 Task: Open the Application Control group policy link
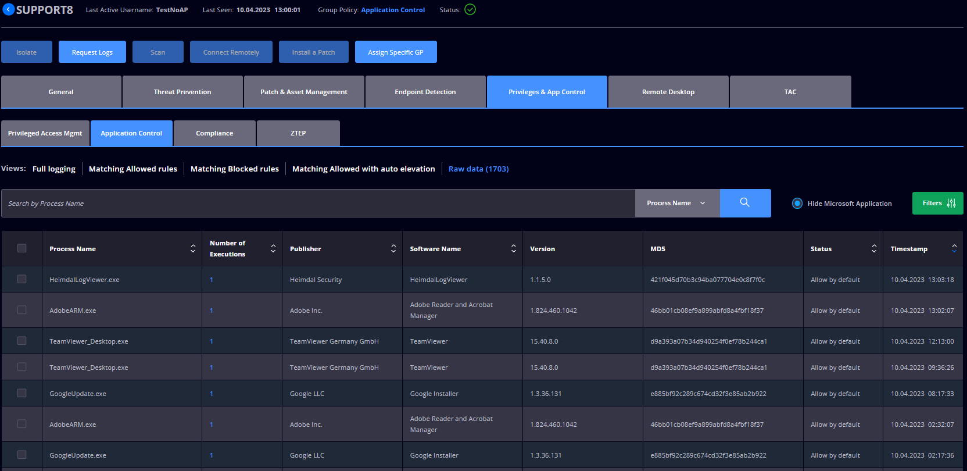[x=393, y=10]
